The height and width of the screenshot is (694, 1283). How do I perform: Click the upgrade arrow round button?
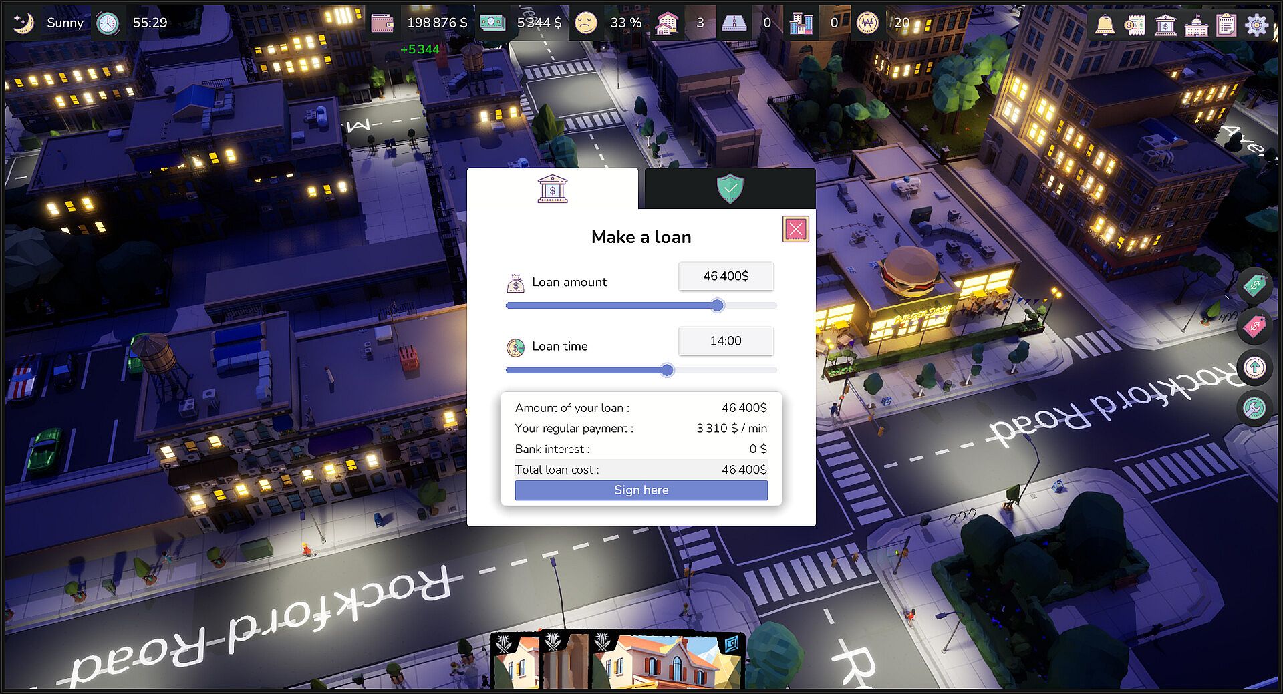click(x=1254, y=367)
